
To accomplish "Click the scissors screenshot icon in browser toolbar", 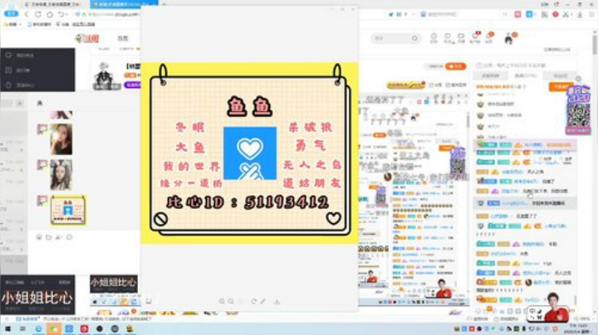I will click(566, 14).
